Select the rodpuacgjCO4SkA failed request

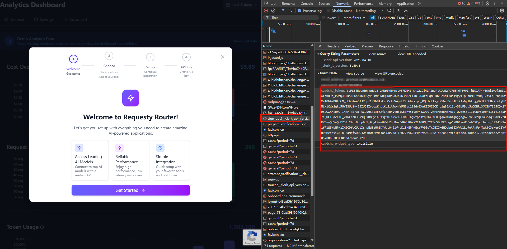[x=286, y=102]
